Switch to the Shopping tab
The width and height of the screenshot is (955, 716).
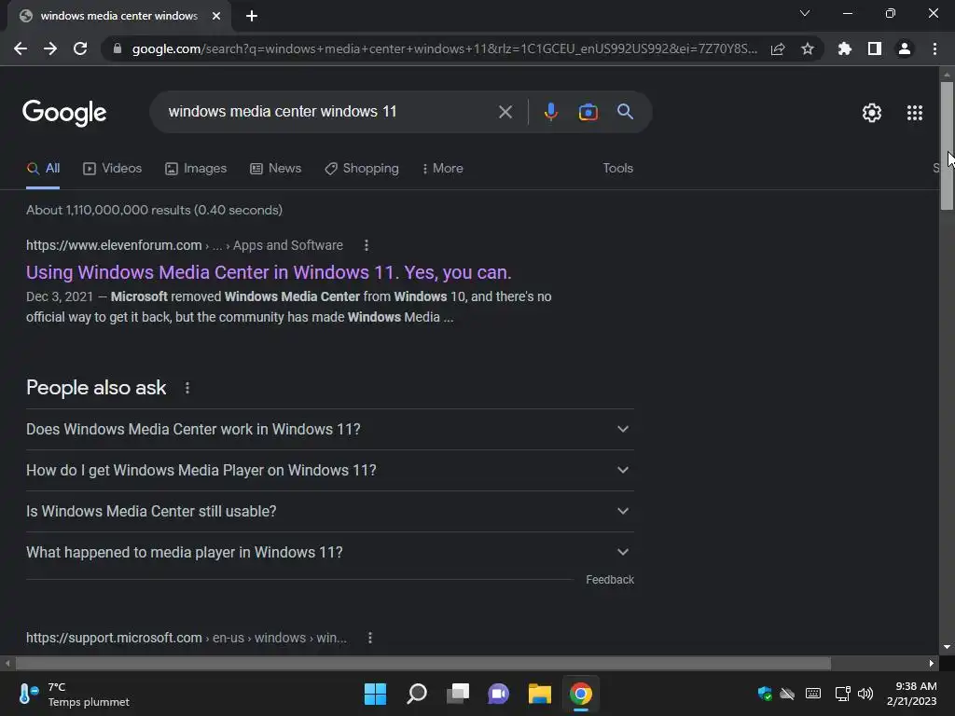362,169
